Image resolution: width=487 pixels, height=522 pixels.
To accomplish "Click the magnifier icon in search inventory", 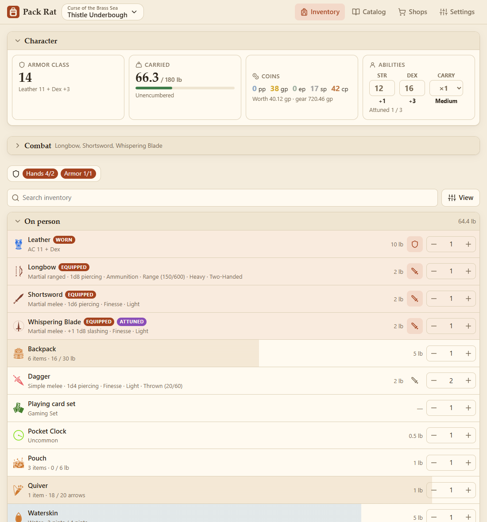I will [15, 198].
